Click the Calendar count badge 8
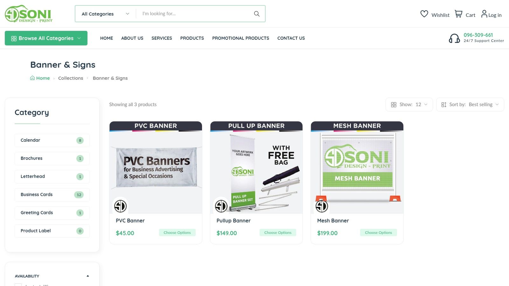 point(80,140)
